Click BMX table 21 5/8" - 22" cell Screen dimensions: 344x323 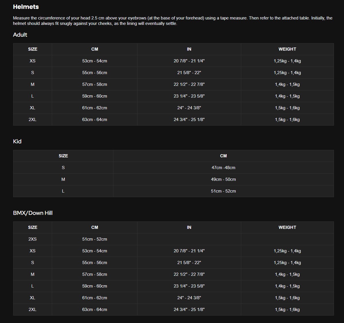(x=189, y=263)
